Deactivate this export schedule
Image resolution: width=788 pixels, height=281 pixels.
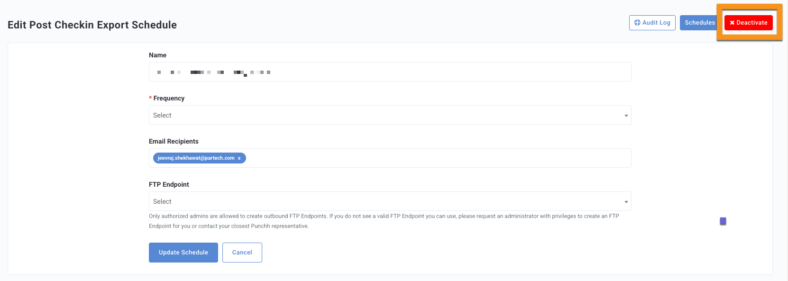(749, 23)
